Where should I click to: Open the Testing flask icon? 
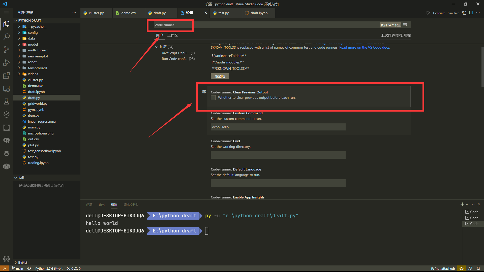tap(7, 101)
